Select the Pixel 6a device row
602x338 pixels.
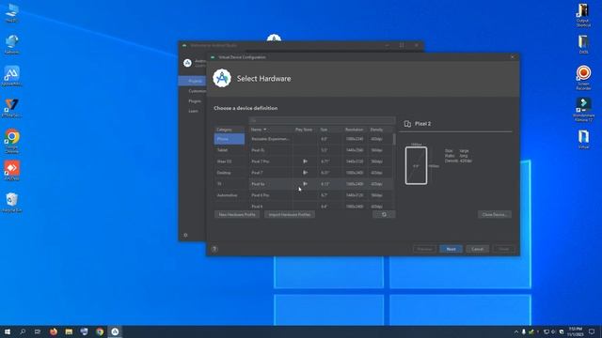coord(321,184)
